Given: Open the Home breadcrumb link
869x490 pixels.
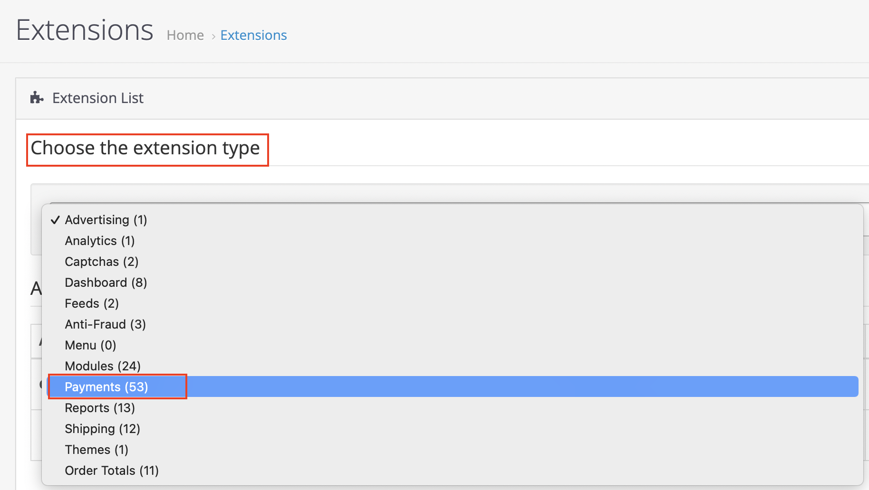Looking at the screenshot, I should click(x=185, y=35).
